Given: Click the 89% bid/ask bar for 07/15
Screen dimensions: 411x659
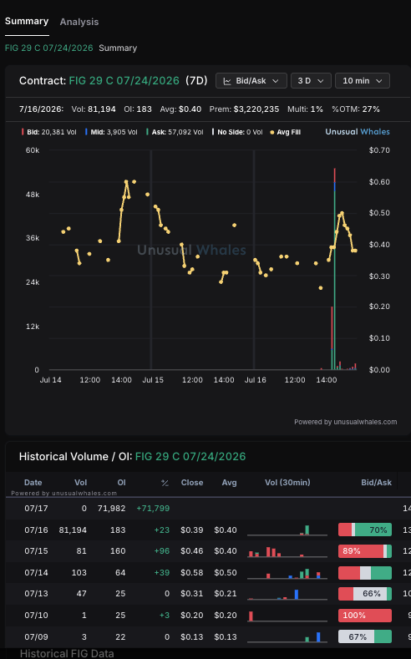Looking at the screenshot, I should tap(365, 551).
